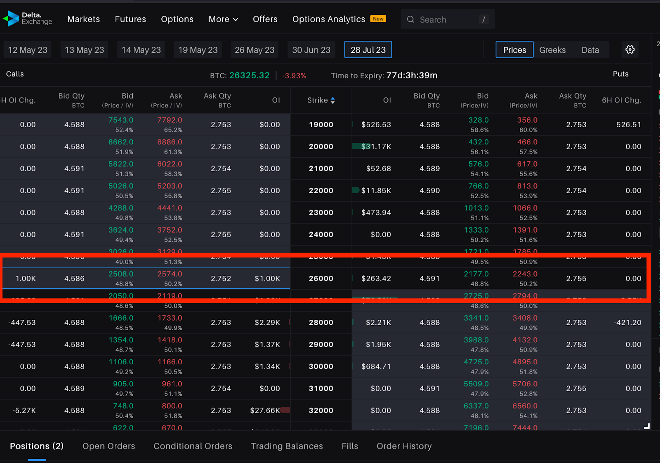View the Order History tab
This screenshot has height=463, width=660.
(x=404, y=446)
